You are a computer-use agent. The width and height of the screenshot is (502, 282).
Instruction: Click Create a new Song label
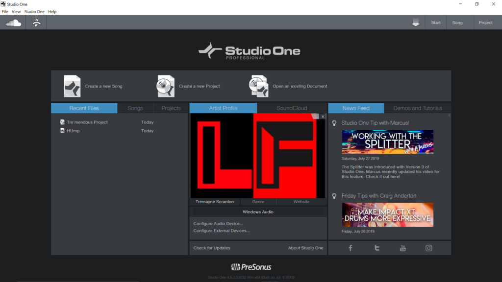(103, 86)
